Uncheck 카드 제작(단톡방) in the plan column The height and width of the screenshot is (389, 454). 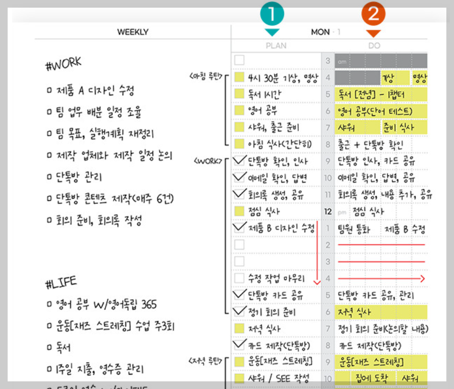tap(239, 344)
